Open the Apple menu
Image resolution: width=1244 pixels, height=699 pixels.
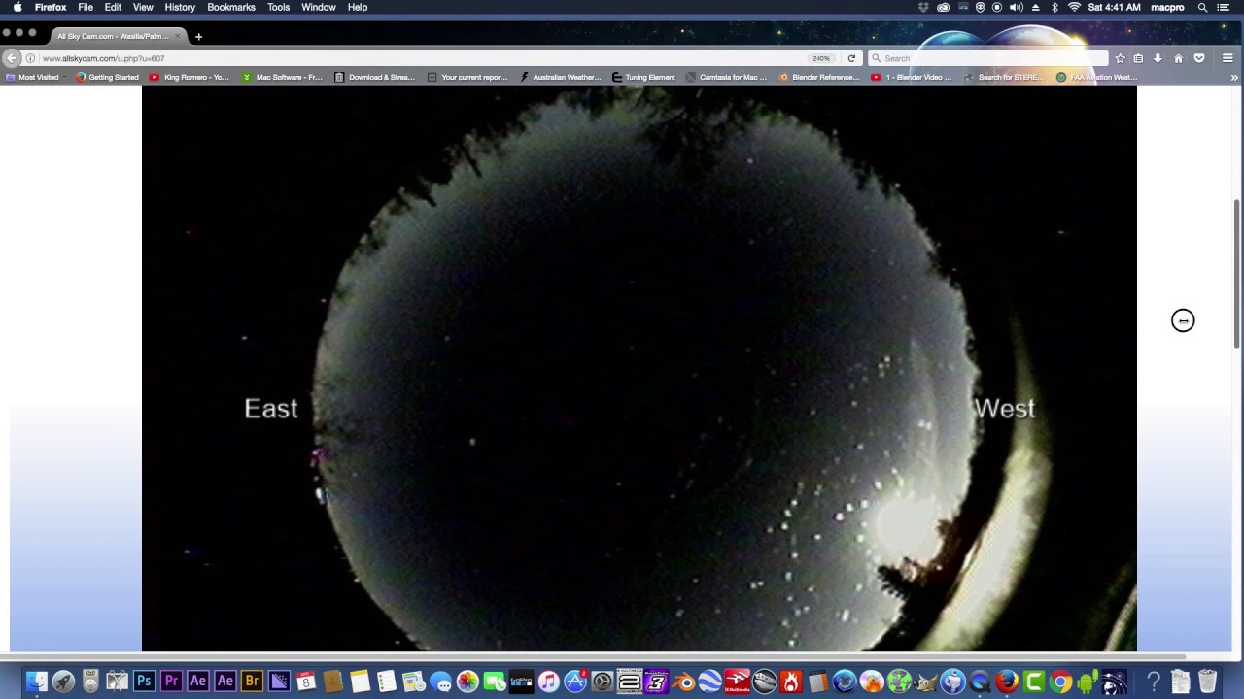tap(17, 7)
